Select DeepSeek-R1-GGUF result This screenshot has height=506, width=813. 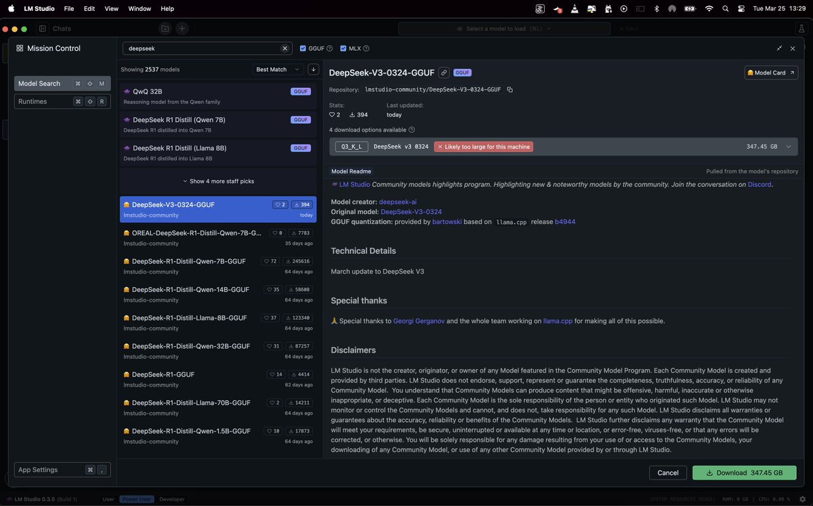pos(217,379)
